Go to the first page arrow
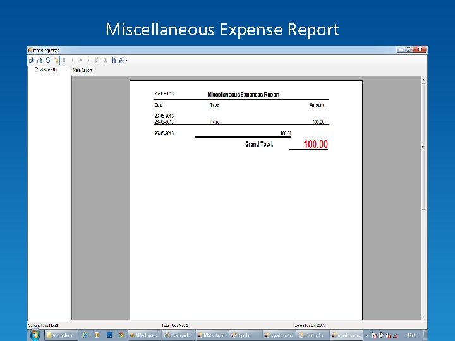The width and height of the screenshot is (455, 341). point(64,61)
